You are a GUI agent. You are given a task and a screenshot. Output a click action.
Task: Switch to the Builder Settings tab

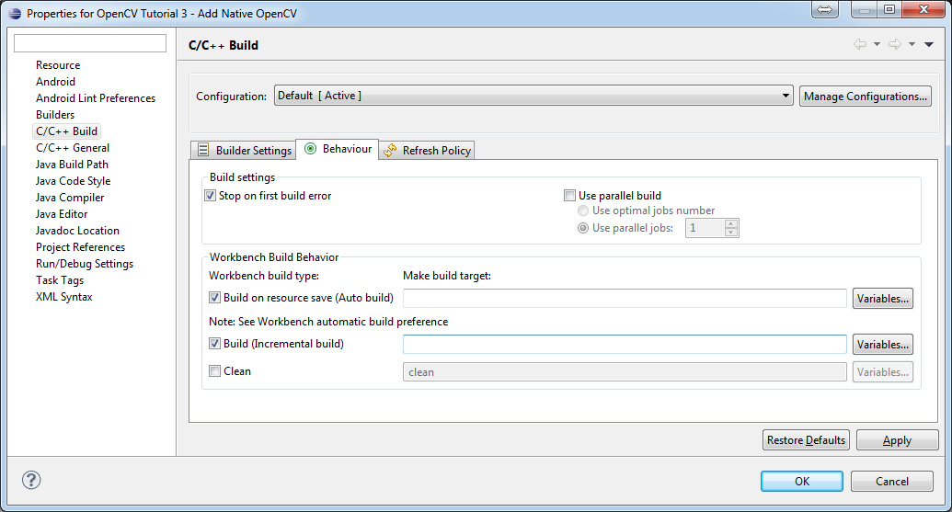[x=245, y=150]
